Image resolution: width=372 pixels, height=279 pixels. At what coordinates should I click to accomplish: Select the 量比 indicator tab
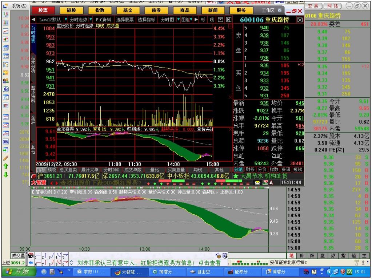(x=155, y=170)
